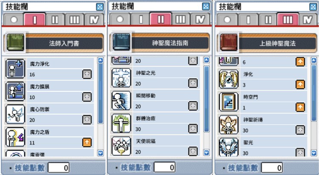Image resolution: width=319 pixels, height=175 pixels.
Task: Click the scroll-up arrow in middle skill list
Action: 206,60
